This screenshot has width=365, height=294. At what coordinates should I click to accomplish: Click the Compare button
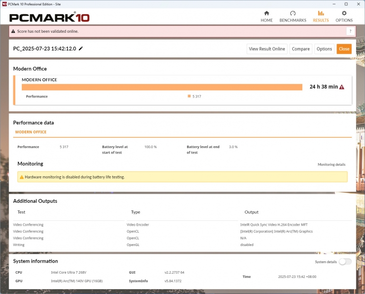(x=301, y=49)
